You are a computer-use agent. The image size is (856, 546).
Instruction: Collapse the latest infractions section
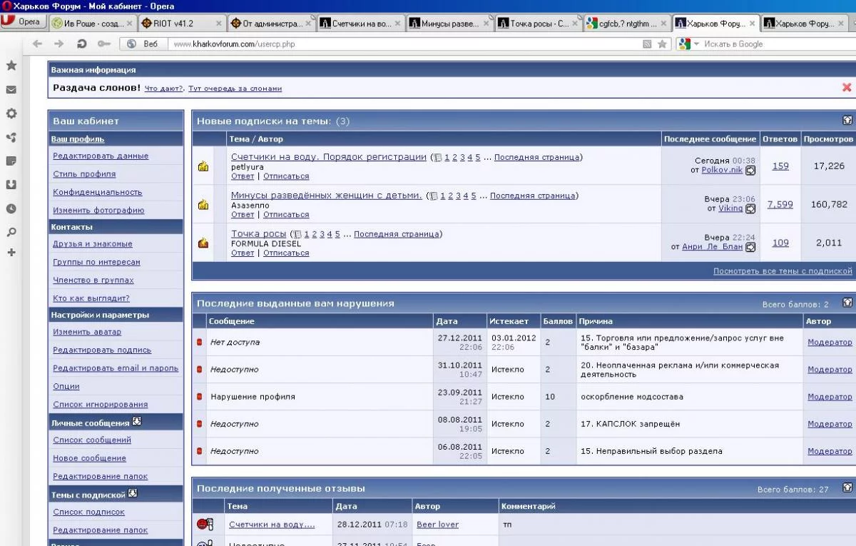point(847,303)
